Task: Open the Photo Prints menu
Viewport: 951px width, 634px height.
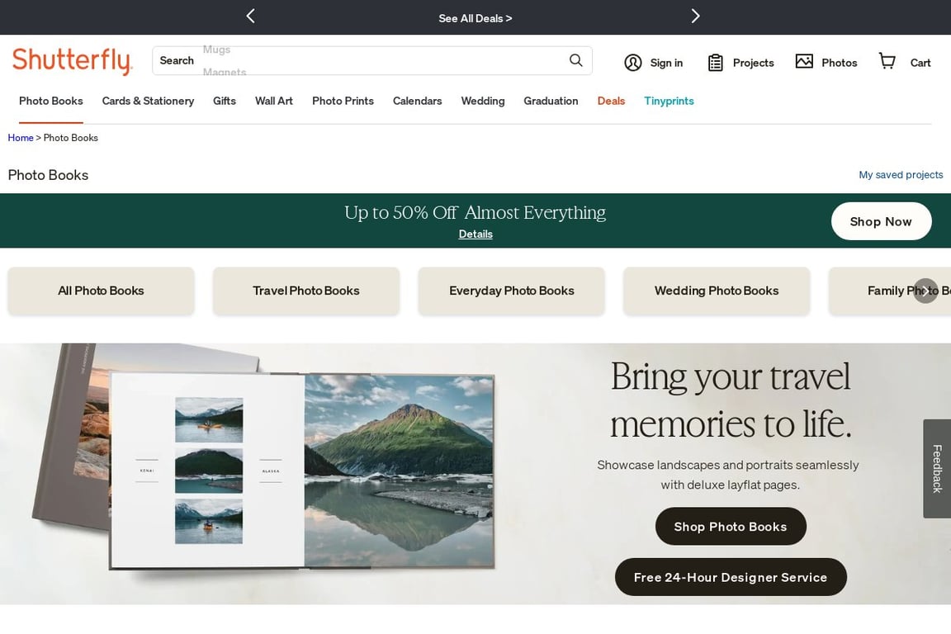Action: click(x=343, y=102)
